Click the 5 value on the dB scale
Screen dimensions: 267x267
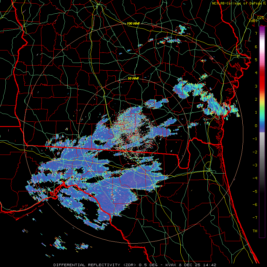click(256, 60)
